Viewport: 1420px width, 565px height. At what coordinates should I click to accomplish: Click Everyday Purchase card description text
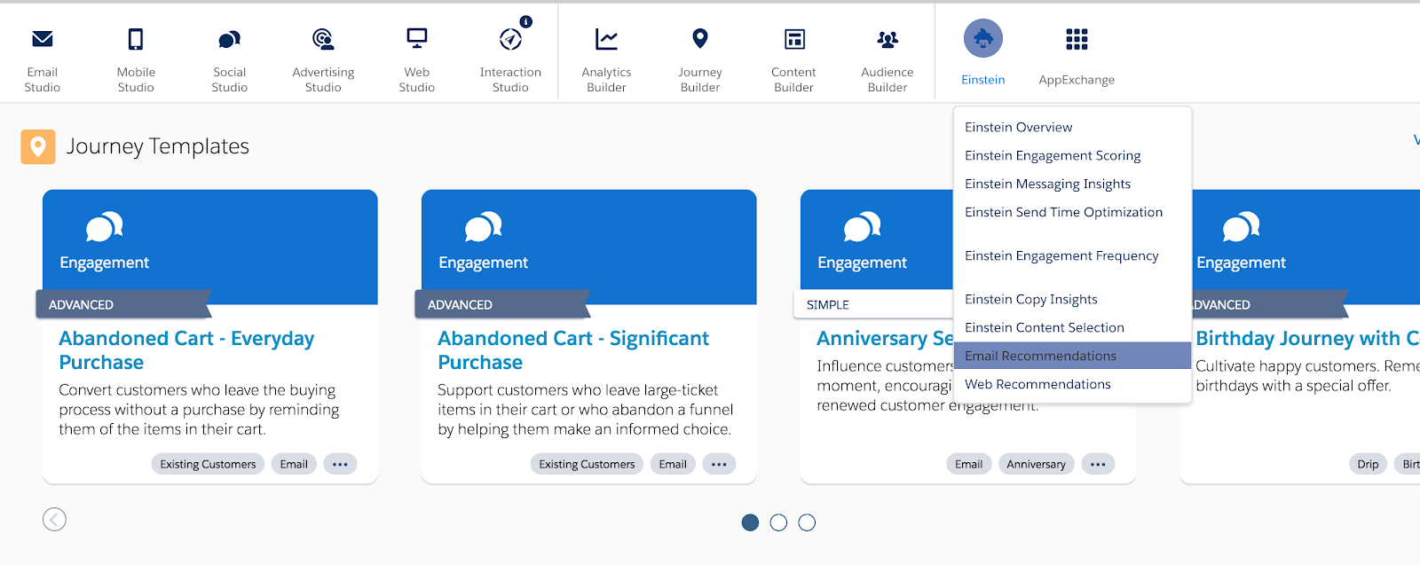pyautogui.click(x=199, y=410)
